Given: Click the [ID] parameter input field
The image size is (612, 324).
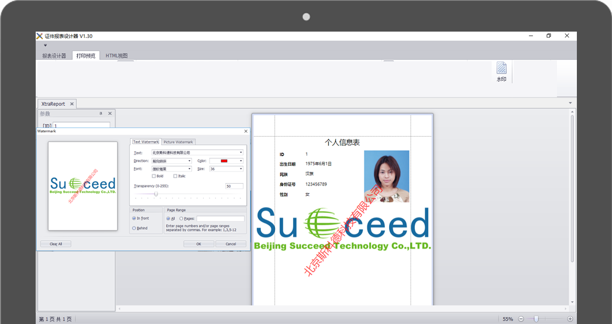Looking at the screenshot, I should [82, 125].
